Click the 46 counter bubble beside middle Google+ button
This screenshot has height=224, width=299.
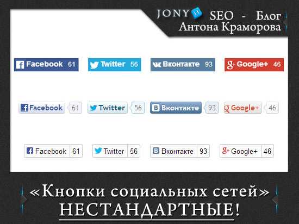point(272,108)
